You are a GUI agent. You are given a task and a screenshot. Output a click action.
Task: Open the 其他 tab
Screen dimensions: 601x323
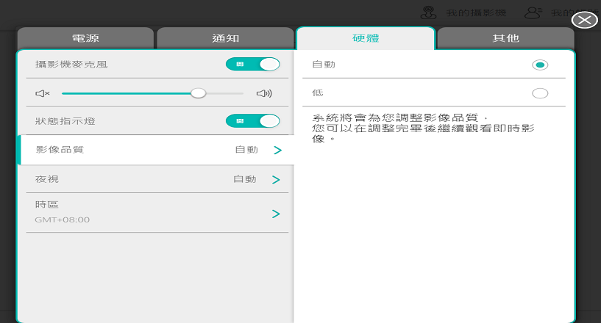point(505,38)
